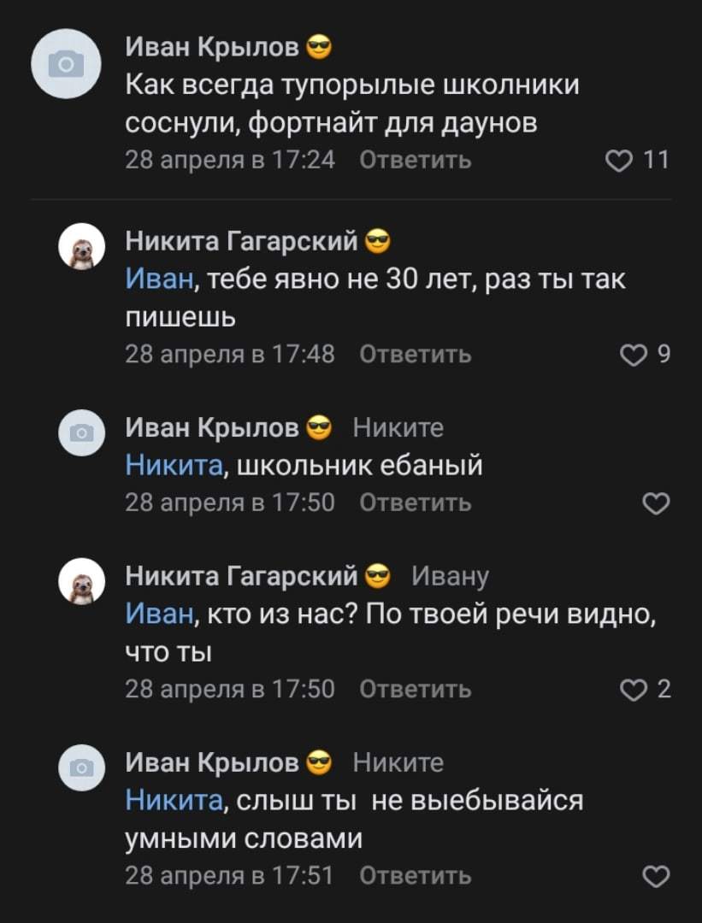Click blue Никита mention in last comment
Image resolution: width=702 pixels, height=923 pixels.
(174, 801)
